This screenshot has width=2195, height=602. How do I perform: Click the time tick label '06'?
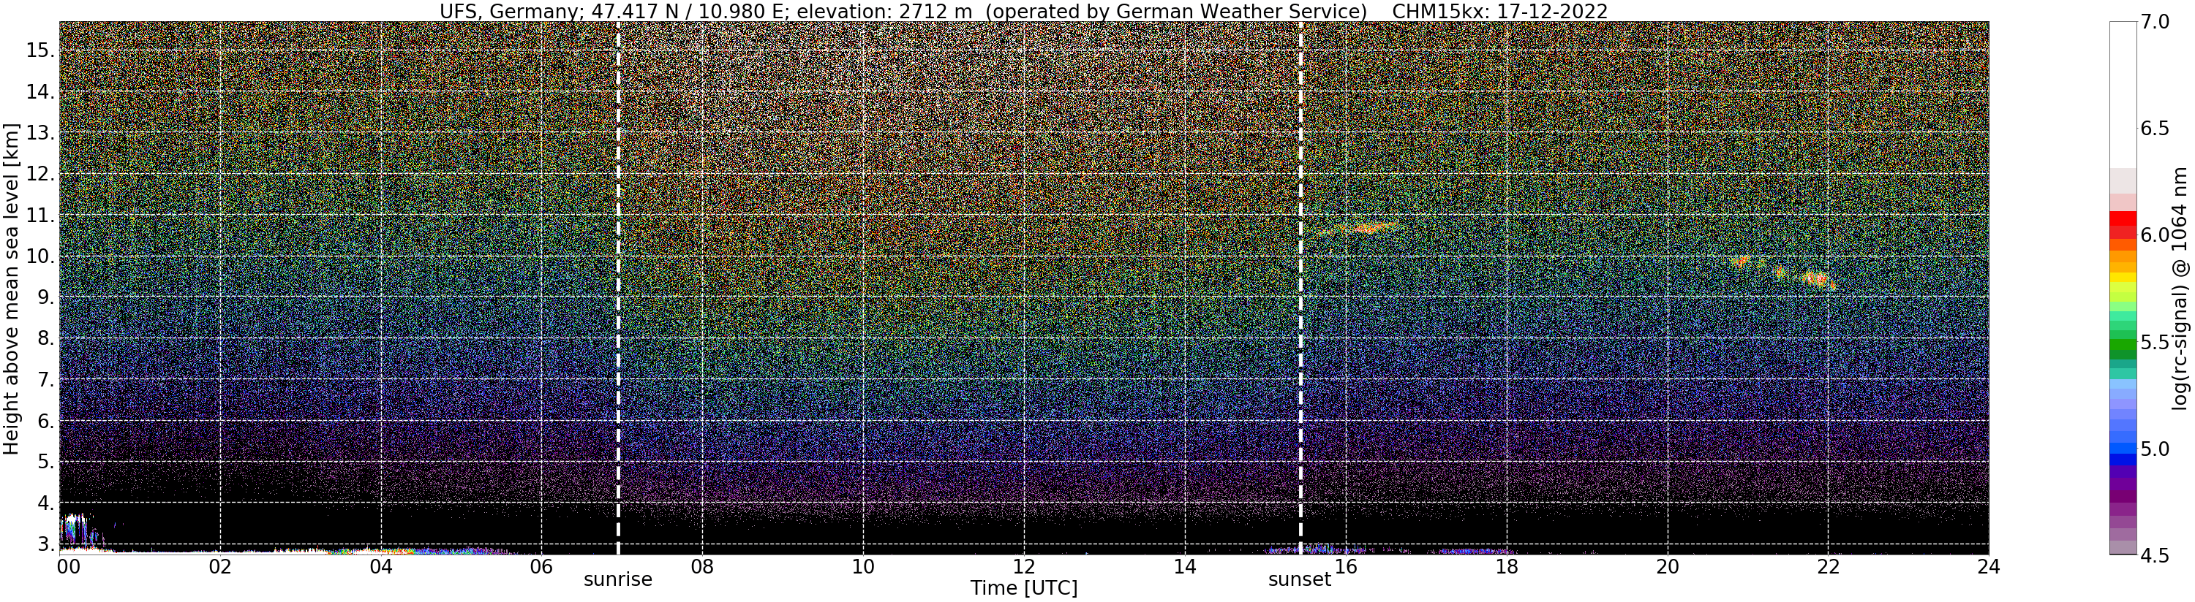point(542,567)
